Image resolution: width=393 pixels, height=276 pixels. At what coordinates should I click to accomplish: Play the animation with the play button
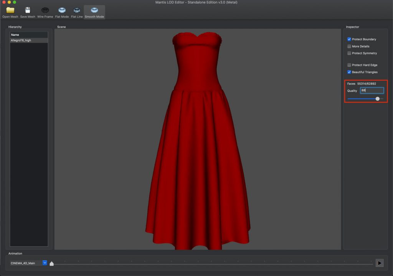coord(380,263)
